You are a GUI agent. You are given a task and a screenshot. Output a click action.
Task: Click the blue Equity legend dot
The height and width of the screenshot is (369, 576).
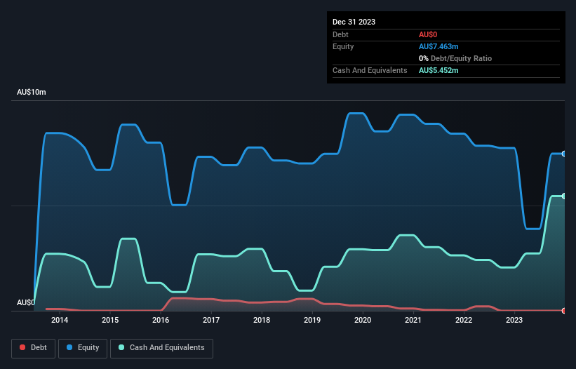click(x=69, y=347)
